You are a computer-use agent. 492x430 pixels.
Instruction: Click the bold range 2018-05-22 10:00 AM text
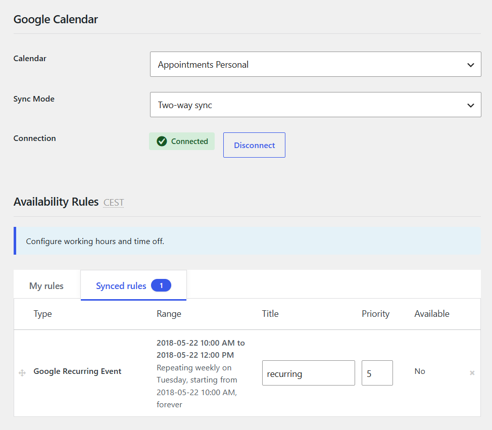(x=201, y=349)
